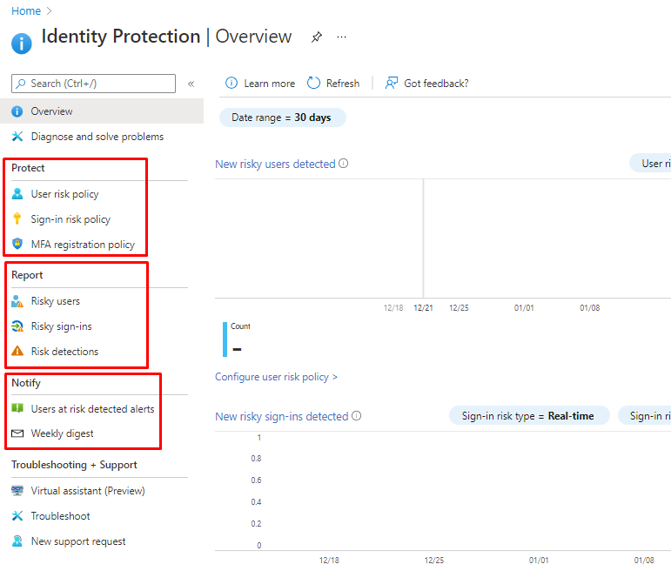Click the Refresh toolbar button
Screen dimensions: 671x571
point(333,84)
